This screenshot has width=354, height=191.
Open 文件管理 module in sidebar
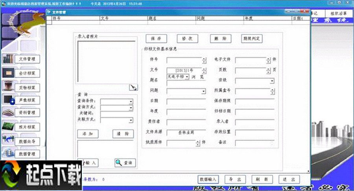point(27,59)
